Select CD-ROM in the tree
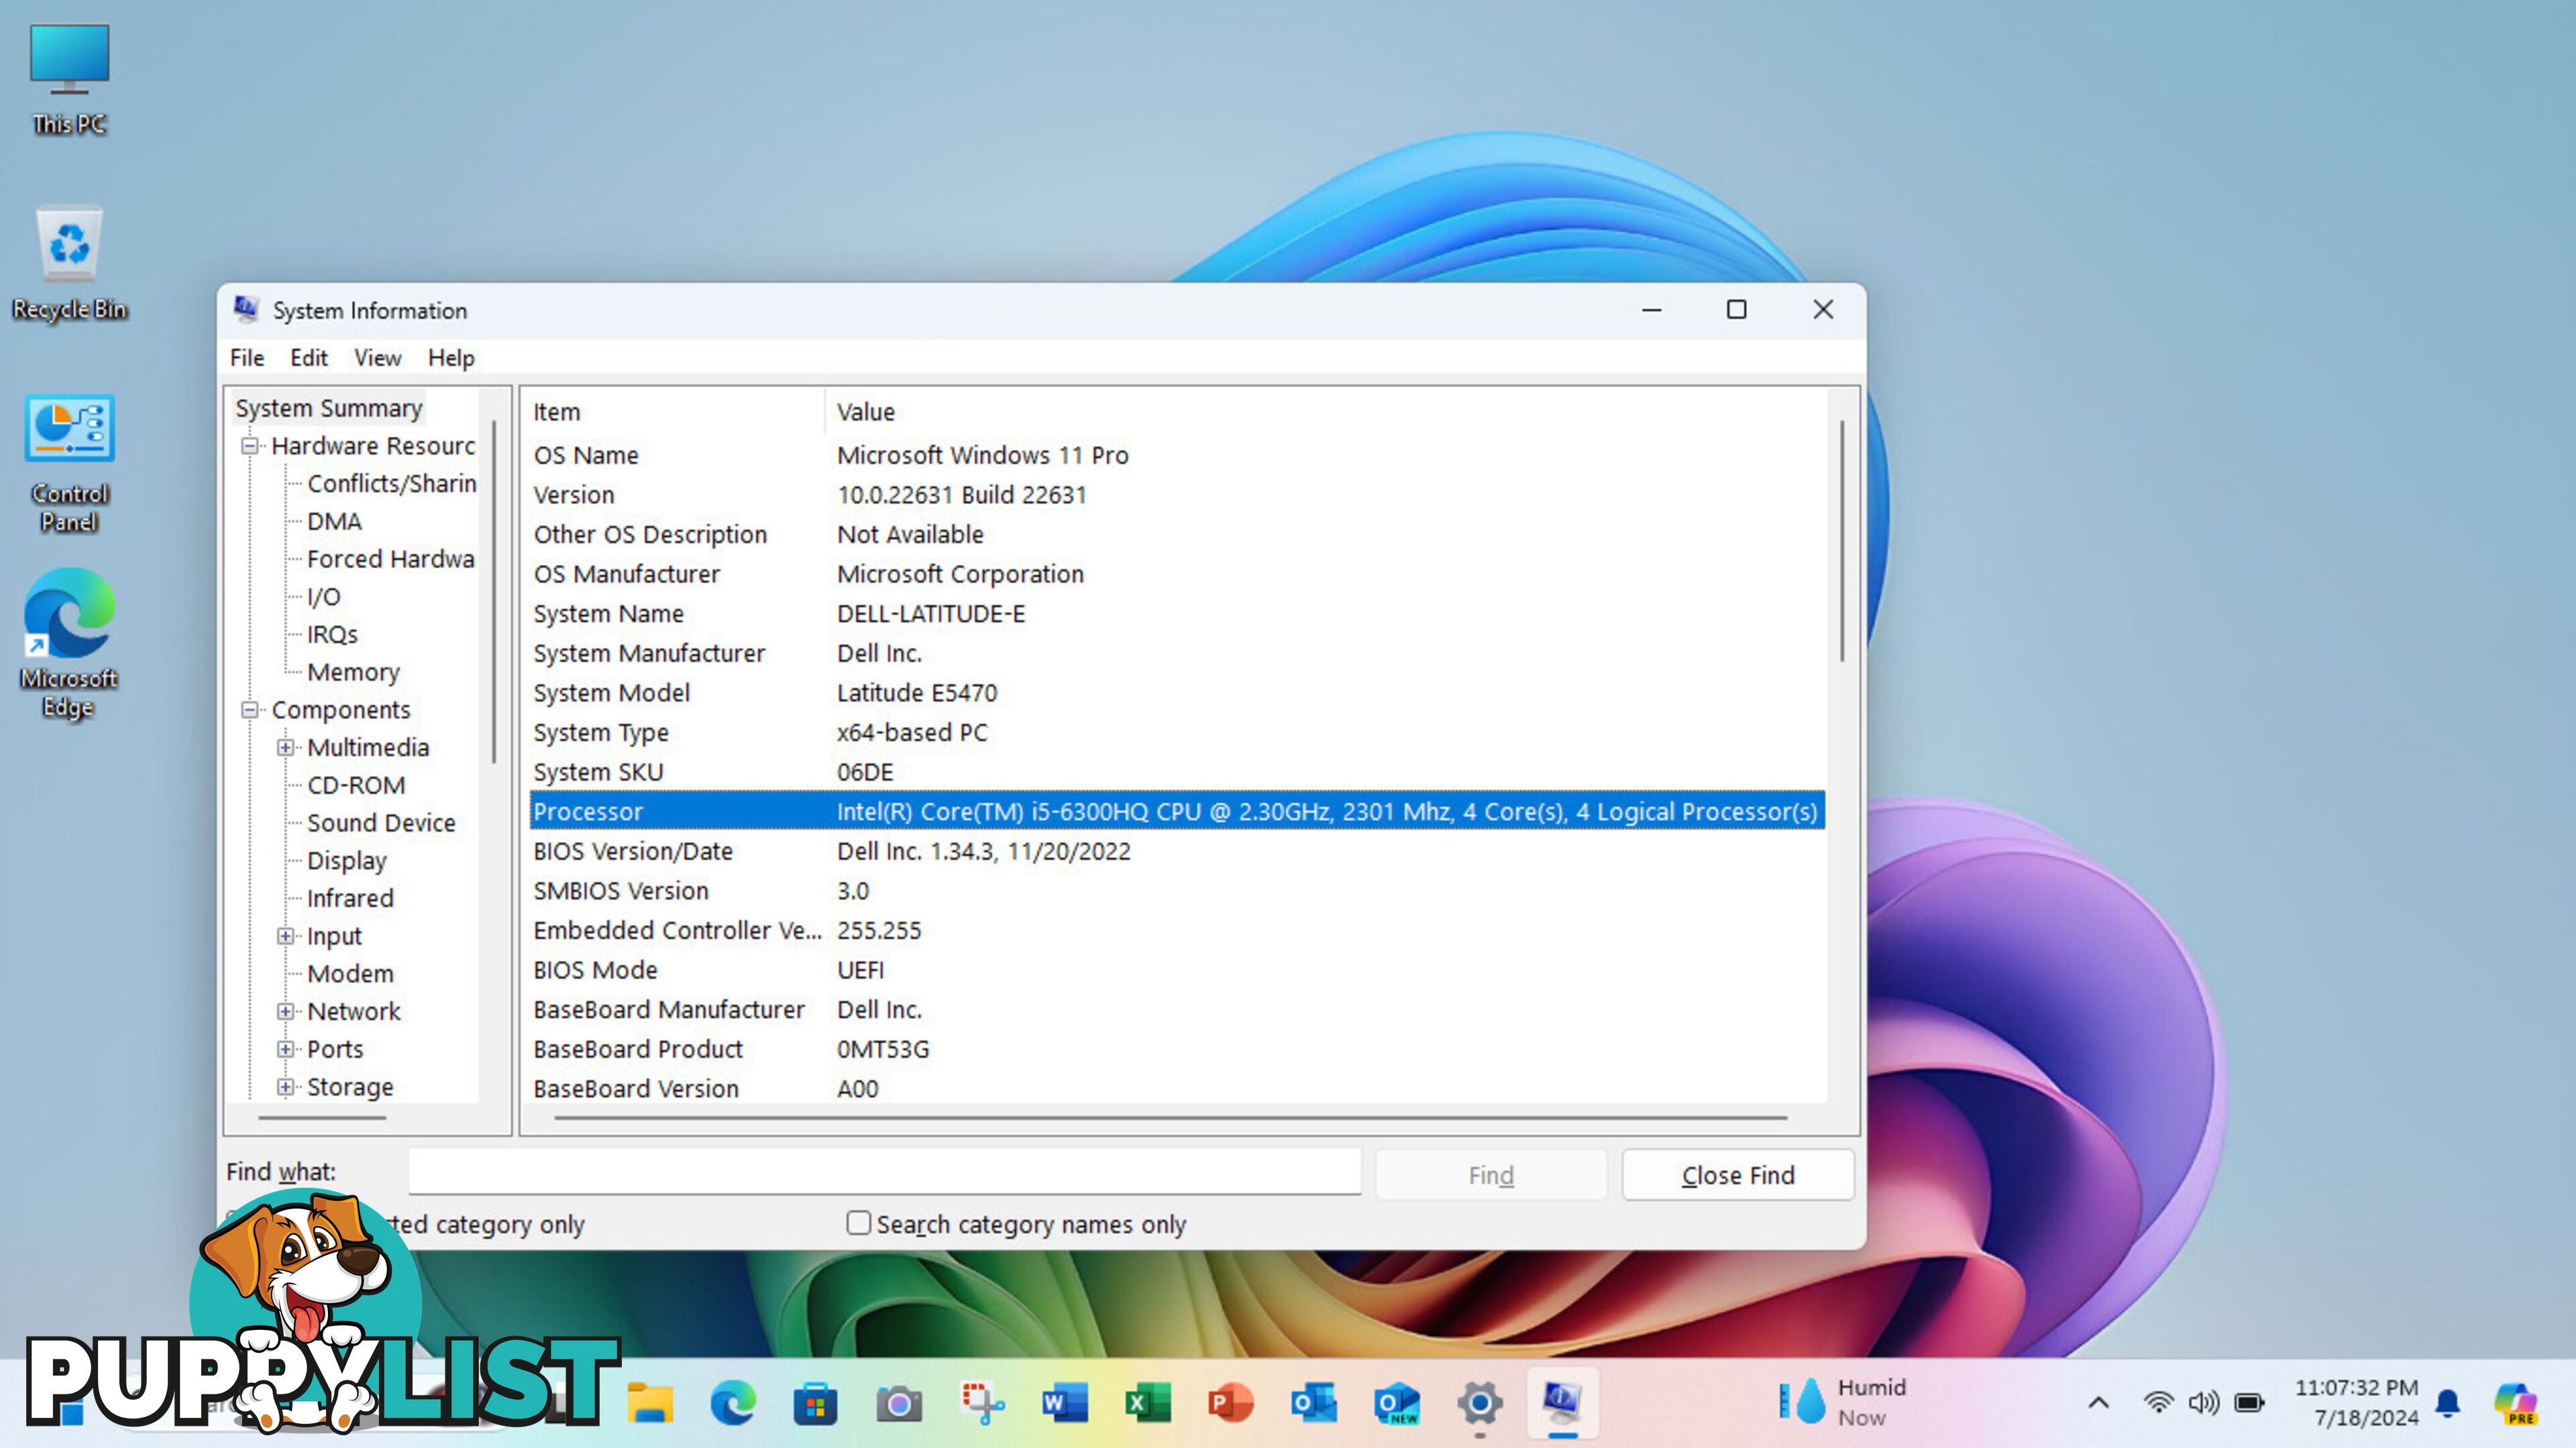Image resolution: width=2576 pixels, height=1448 pixels. (356, 785)
